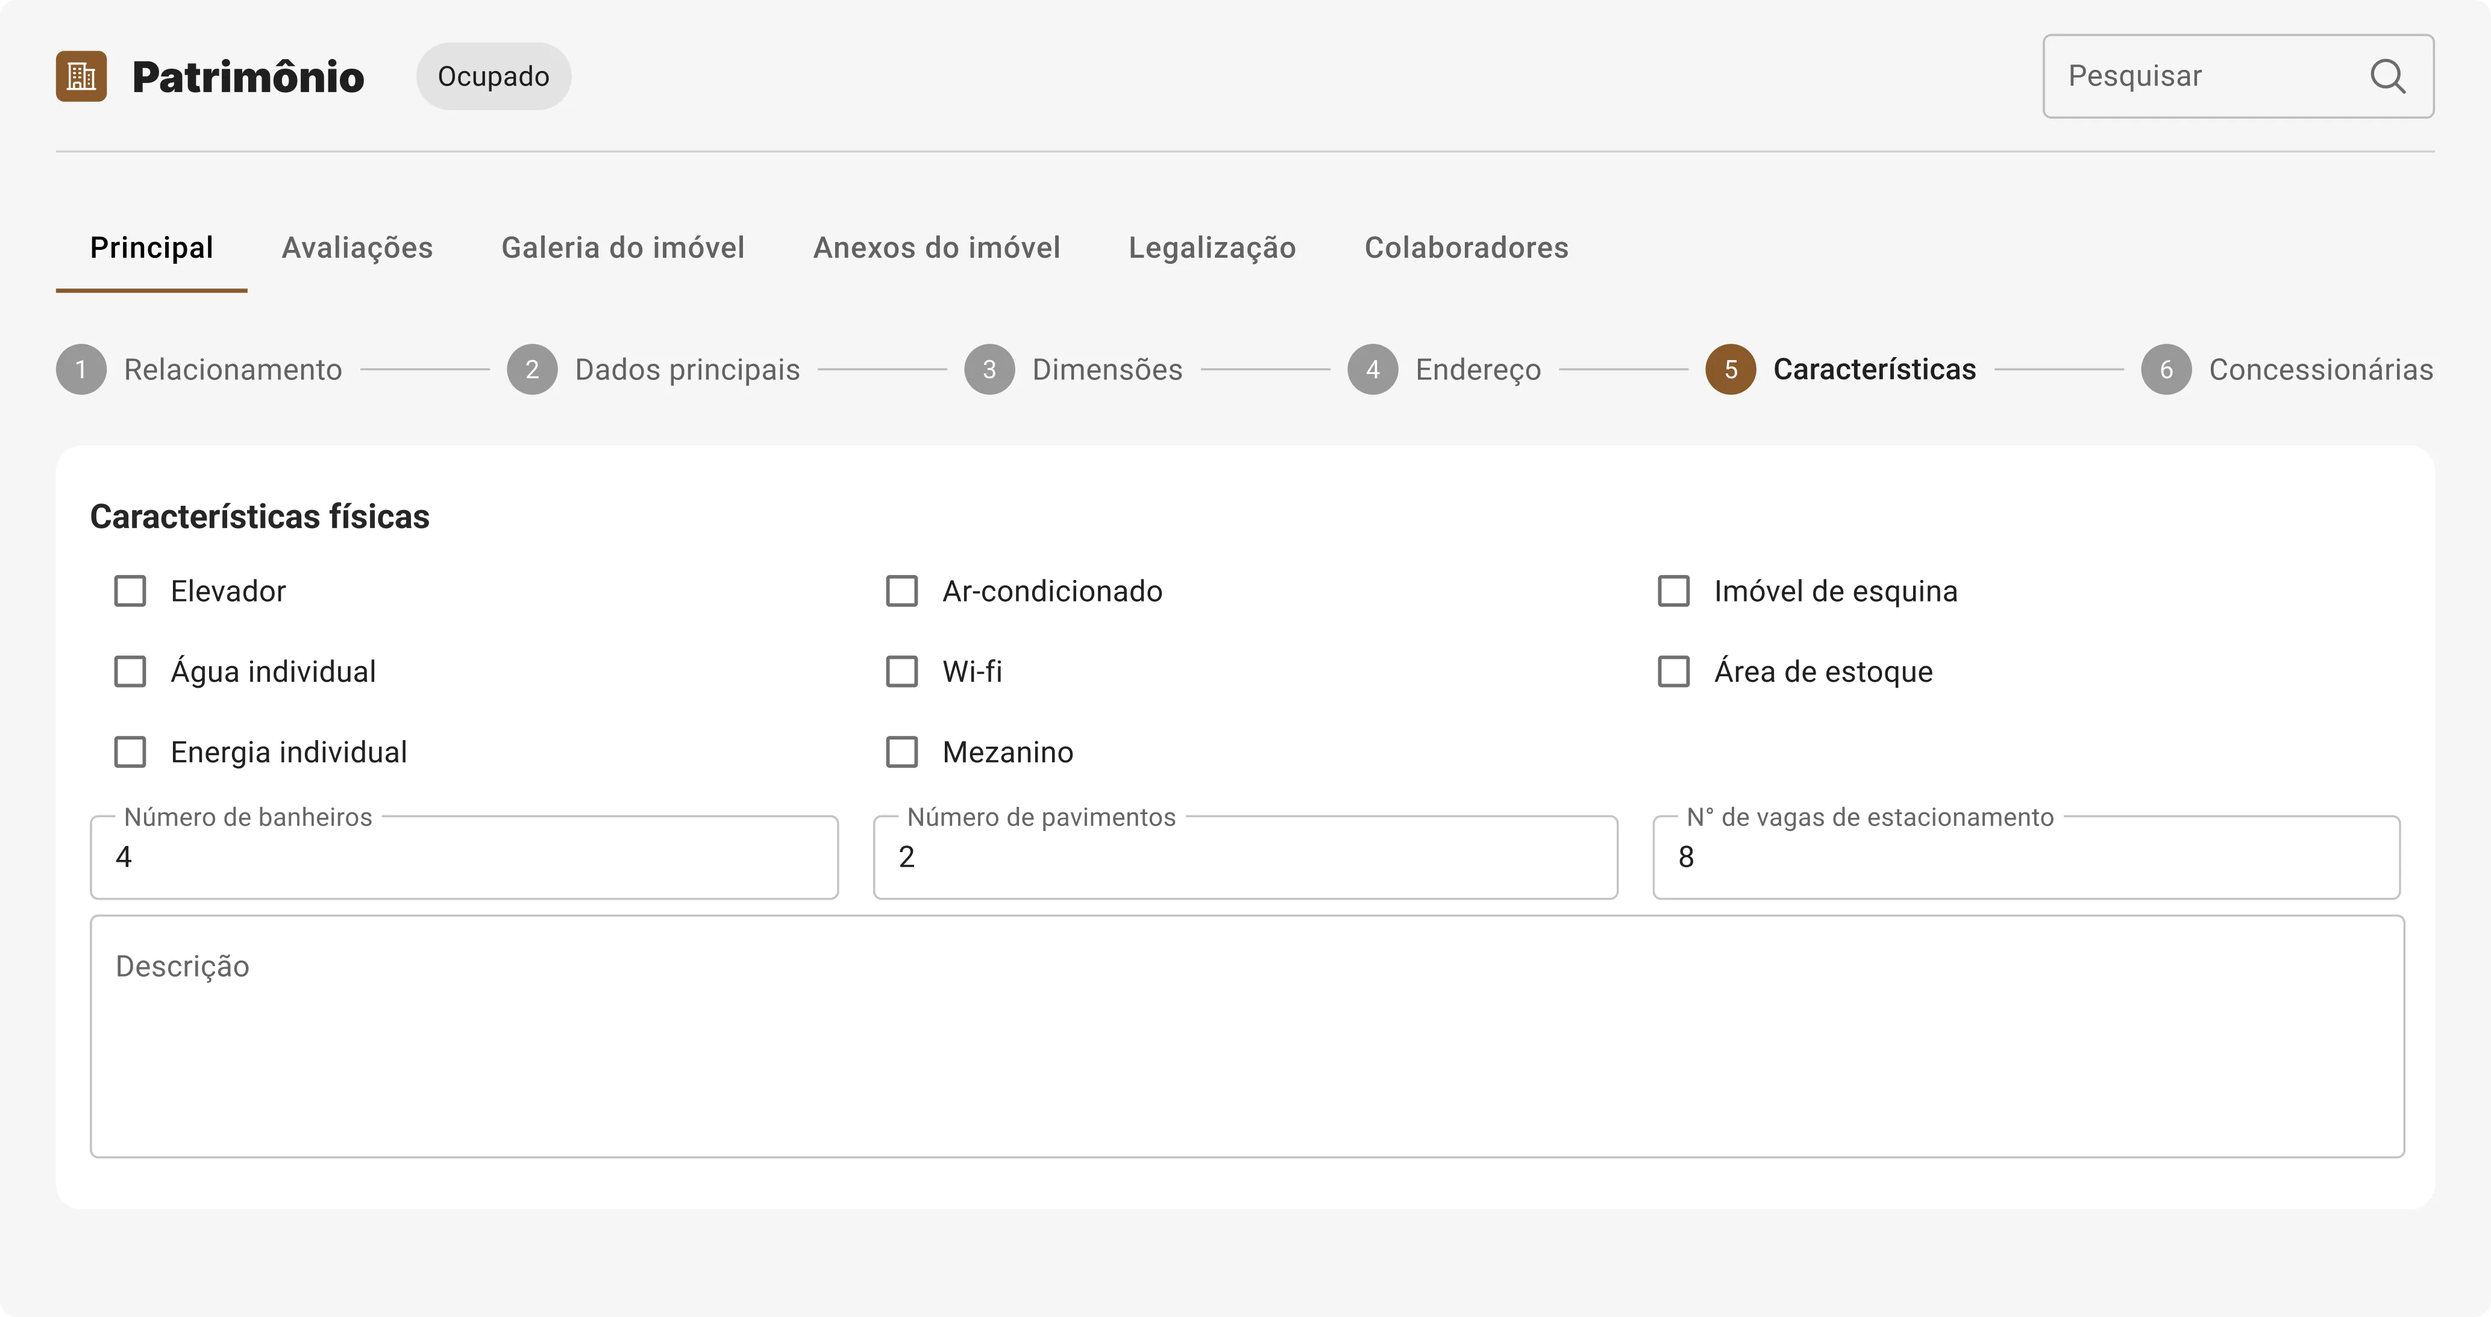Select the Imóvel de esquina checkbox
This screenshot has width=2491, height=1317.
click(x=1674, y=591)
